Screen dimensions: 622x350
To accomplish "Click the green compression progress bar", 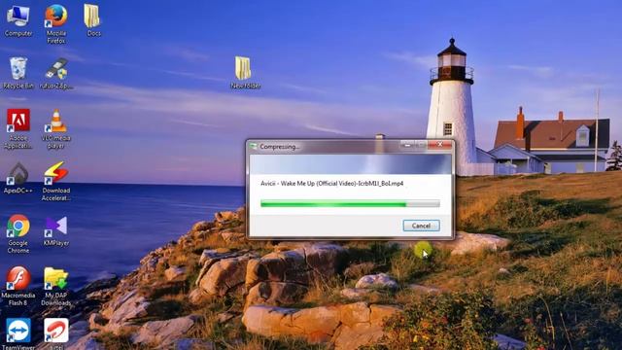I will pyautogui.click(x=350, y=203).
